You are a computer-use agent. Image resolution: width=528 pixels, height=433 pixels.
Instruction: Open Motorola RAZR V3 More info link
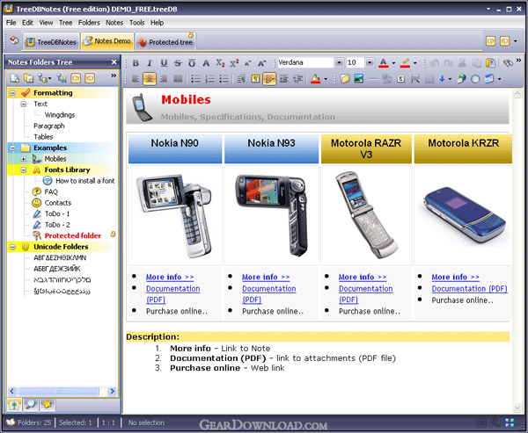363,277
